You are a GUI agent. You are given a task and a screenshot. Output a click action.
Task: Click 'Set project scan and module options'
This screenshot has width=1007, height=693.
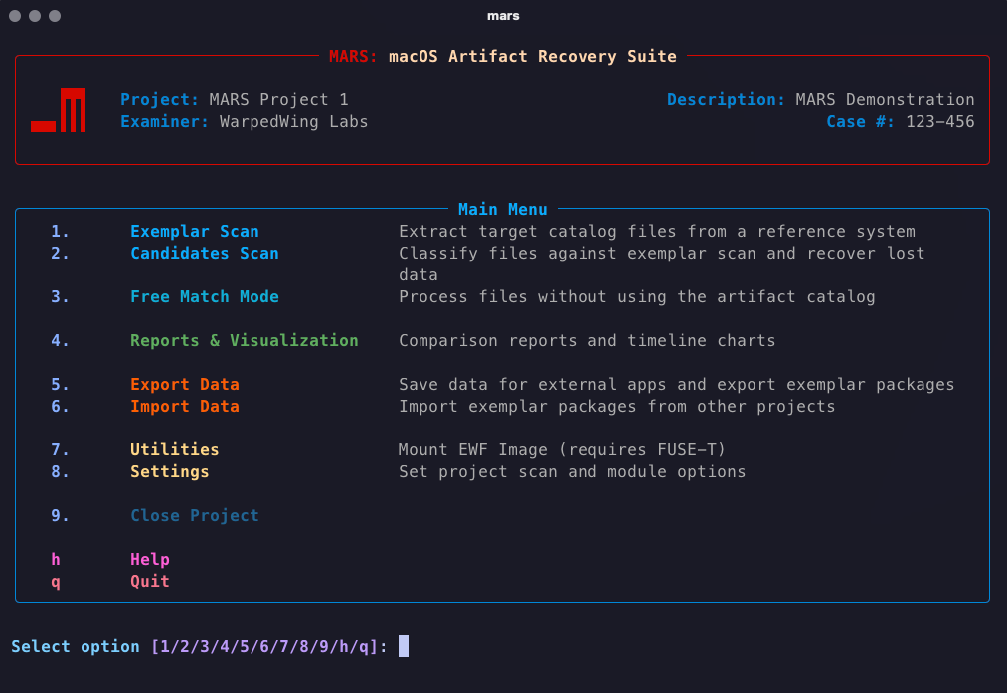click(x=573, y=471)
